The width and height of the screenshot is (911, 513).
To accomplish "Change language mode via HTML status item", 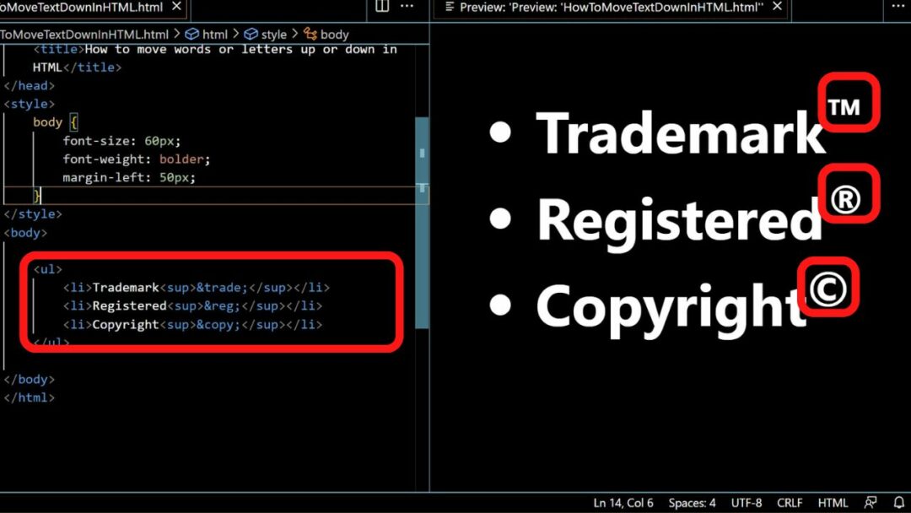I will click(x=833, y=502).
